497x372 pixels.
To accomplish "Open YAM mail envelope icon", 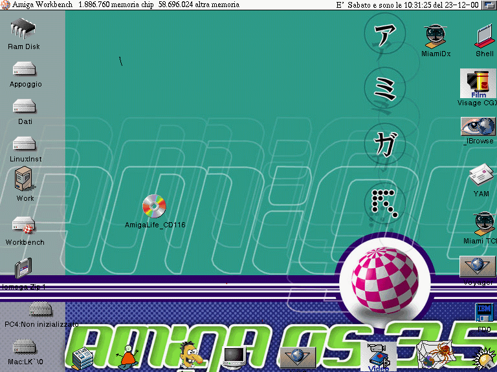I will coord(481,175).
